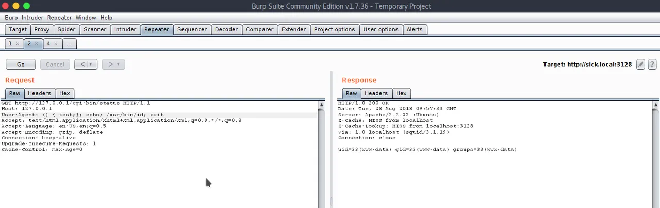Select the Response panel Hex tab
This screenshot has width=660, height=208.
pos(401,93)
